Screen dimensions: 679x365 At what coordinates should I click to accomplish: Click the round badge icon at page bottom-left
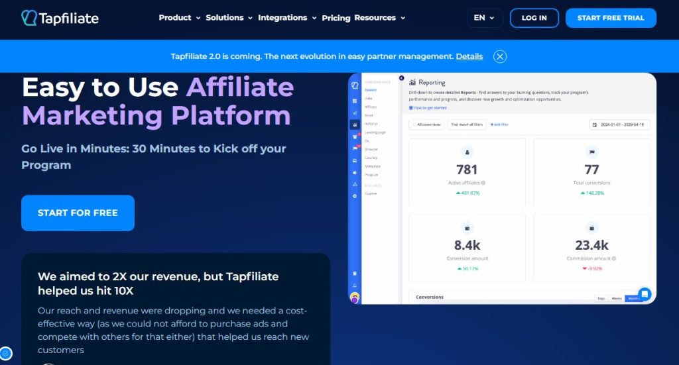coord(6,353)
